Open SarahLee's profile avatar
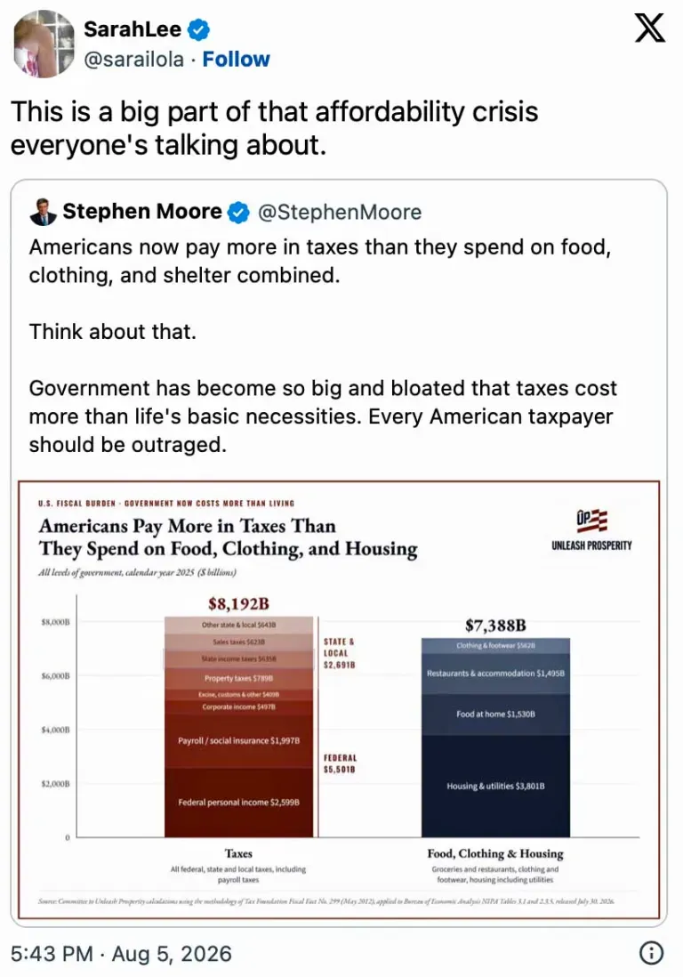This screenshot has height=977, width=683. pos(44,44)
